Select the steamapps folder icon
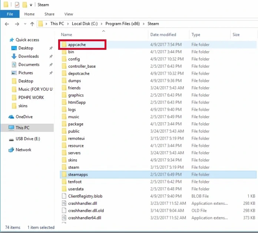Image resolution: width=258 pixels, height=233 pixels. pos(64,175)
